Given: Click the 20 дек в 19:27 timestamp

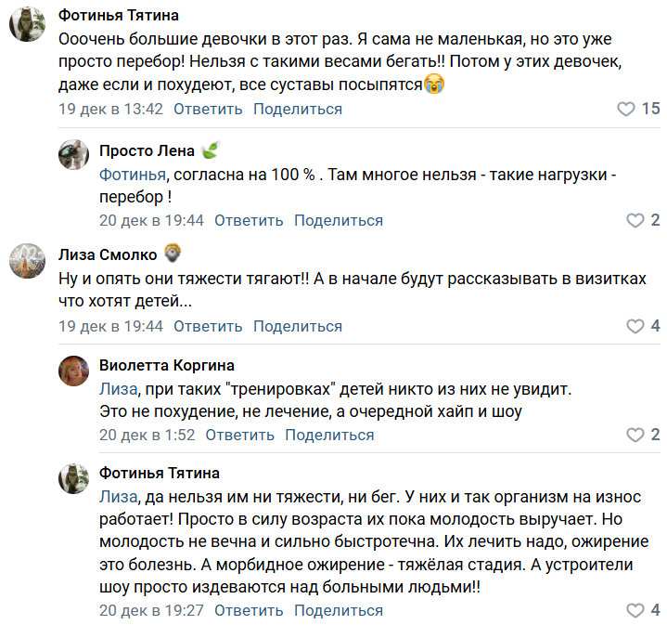Looking at the screenshot, I should click(151, 611).
